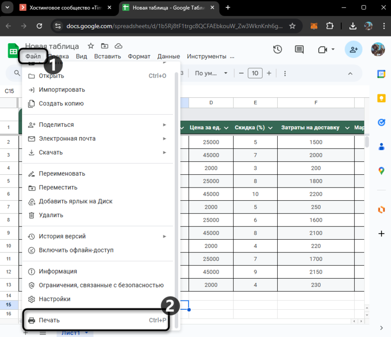
Task: Open filter dropdown on Скидка (%) column
Action: (270, 128)
